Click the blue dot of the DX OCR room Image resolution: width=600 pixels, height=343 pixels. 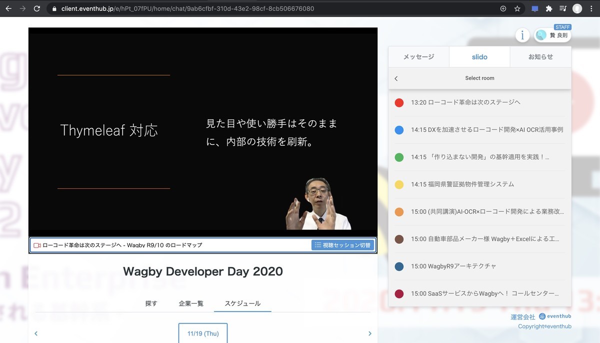tap(399, 130)
